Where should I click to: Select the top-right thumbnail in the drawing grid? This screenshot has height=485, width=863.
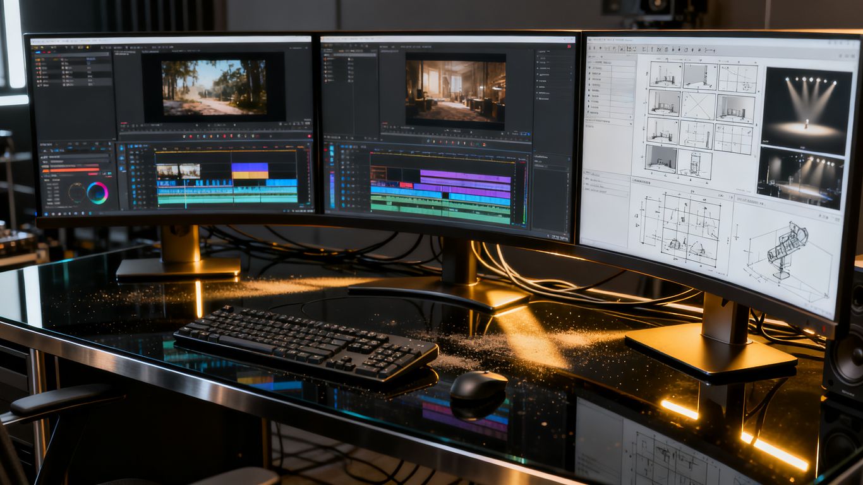tap(737, 79)
